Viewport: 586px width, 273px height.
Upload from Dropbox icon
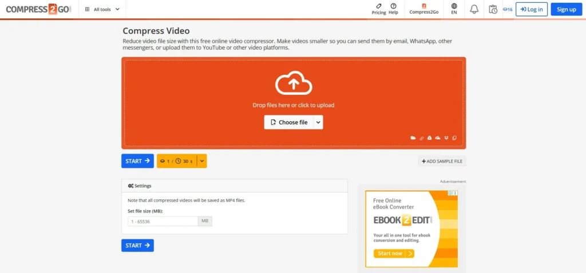[x=446, y=138]
